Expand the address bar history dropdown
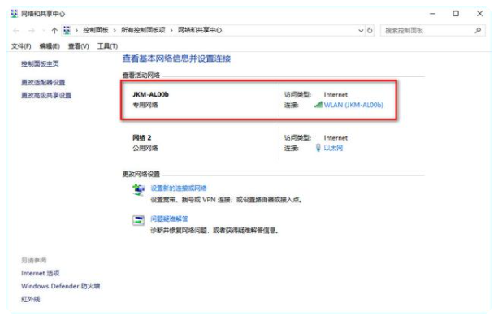The height and width of the screenshot is (316, 494). click(x=361, y=31)
